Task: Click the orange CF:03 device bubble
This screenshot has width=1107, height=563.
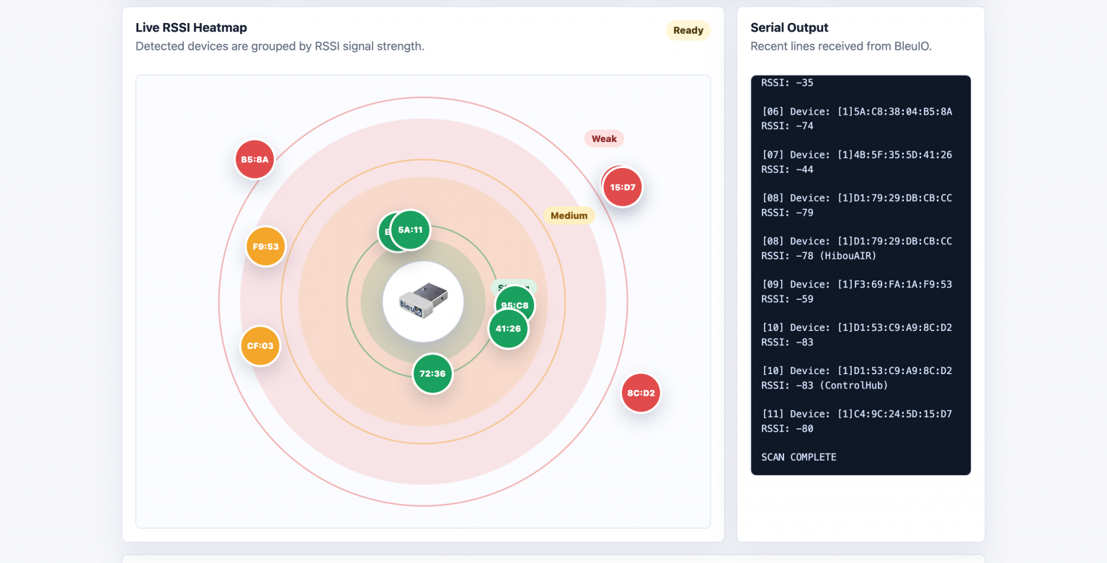Action: 260,346
